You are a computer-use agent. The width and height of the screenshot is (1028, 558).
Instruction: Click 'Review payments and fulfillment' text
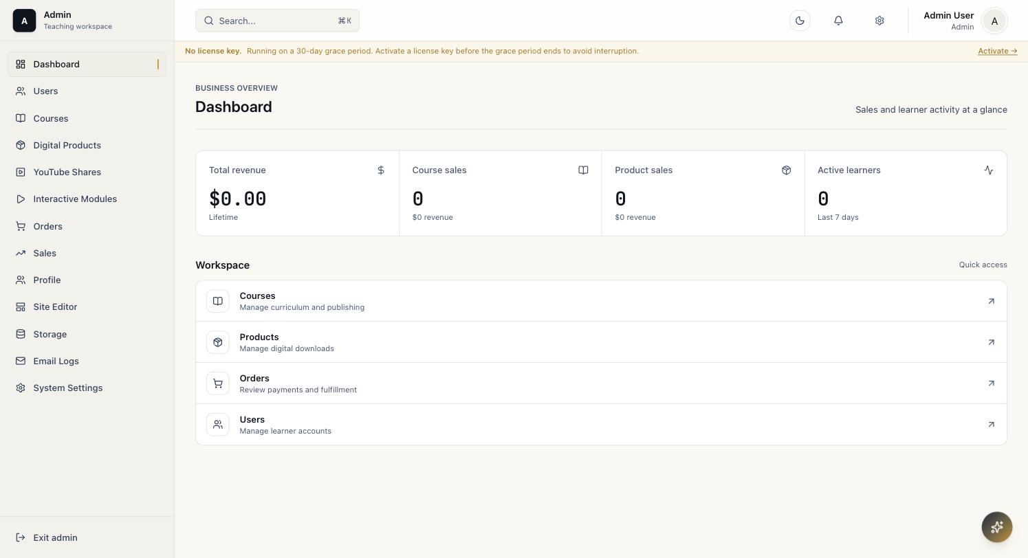(x=298, y=390)
